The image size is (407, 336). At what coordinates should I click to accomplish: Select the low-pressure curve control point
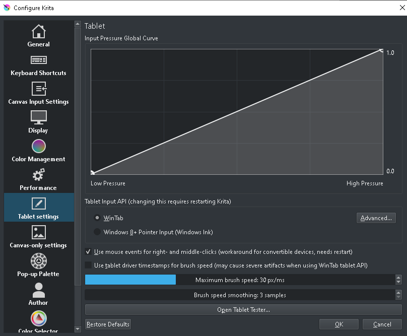(92, 173)
